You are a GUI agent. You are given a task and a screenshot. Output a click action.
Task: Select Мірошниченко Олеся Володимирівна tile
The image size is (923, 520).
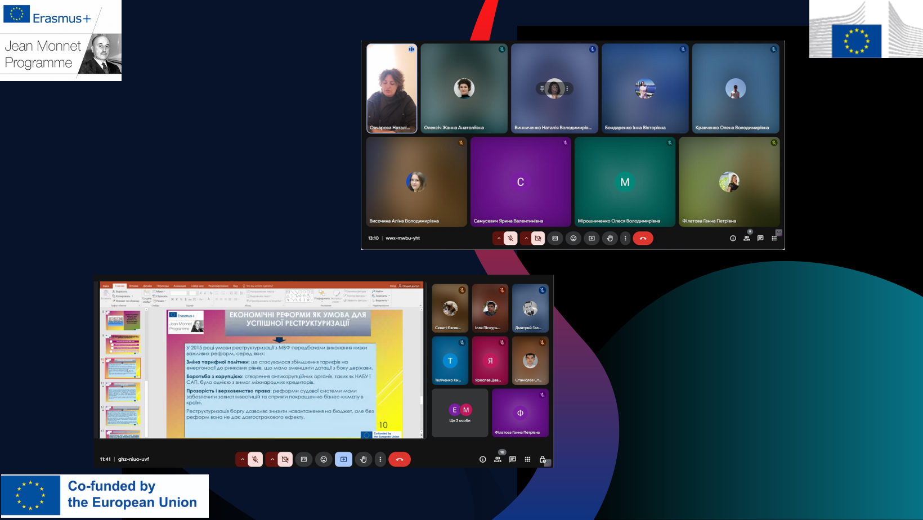pyautogui.click(x=625, y=182)
